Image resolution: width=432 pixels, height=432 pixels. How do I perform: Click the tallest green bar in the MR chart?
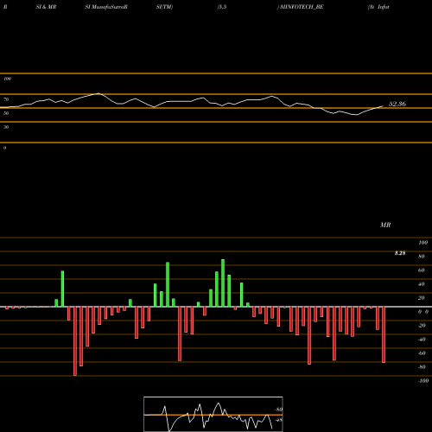point(223,283)
